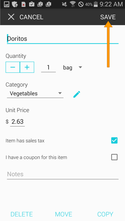Tap the X cancel icon

pos(11,17)
